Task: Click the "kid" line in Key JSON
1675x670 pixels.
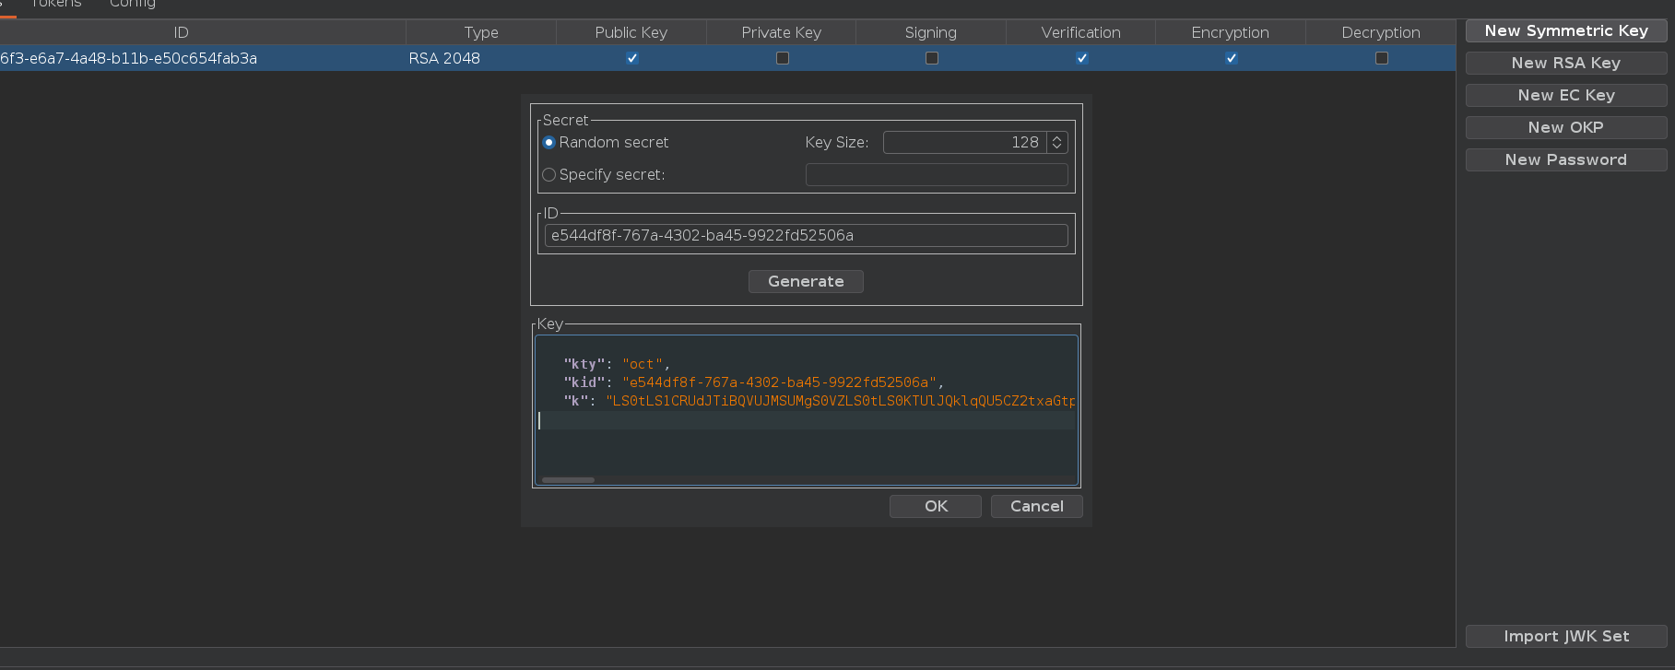Action: tap(753, 382)
